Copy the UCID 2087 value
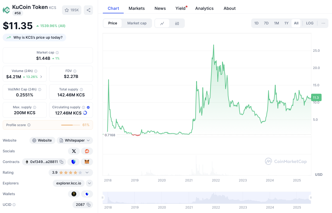Screen dimensions: 332x213 pyautogui.click(x=89, y=205)
